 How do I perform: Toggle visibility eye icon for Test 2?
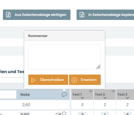pos(113,91)
